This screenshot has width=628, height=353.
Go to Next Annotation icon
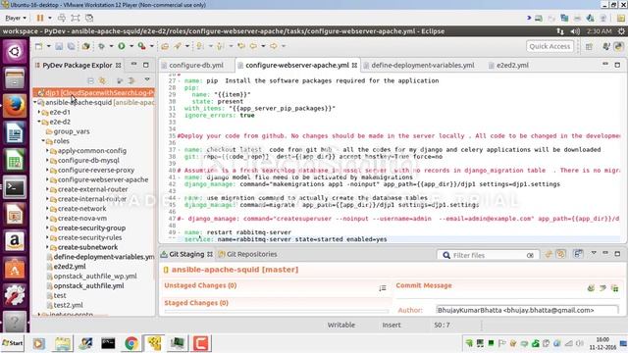click(200, 46)
